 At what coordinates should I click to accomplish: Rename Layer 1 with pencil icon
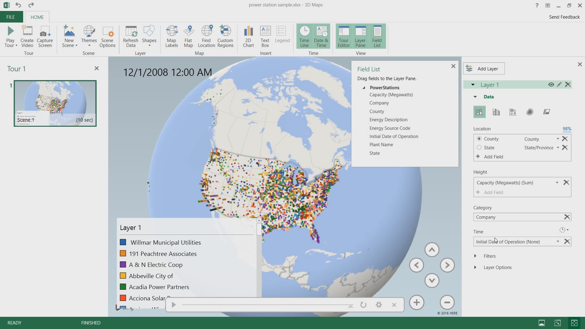pyautogui.click(x=559, y=85)
